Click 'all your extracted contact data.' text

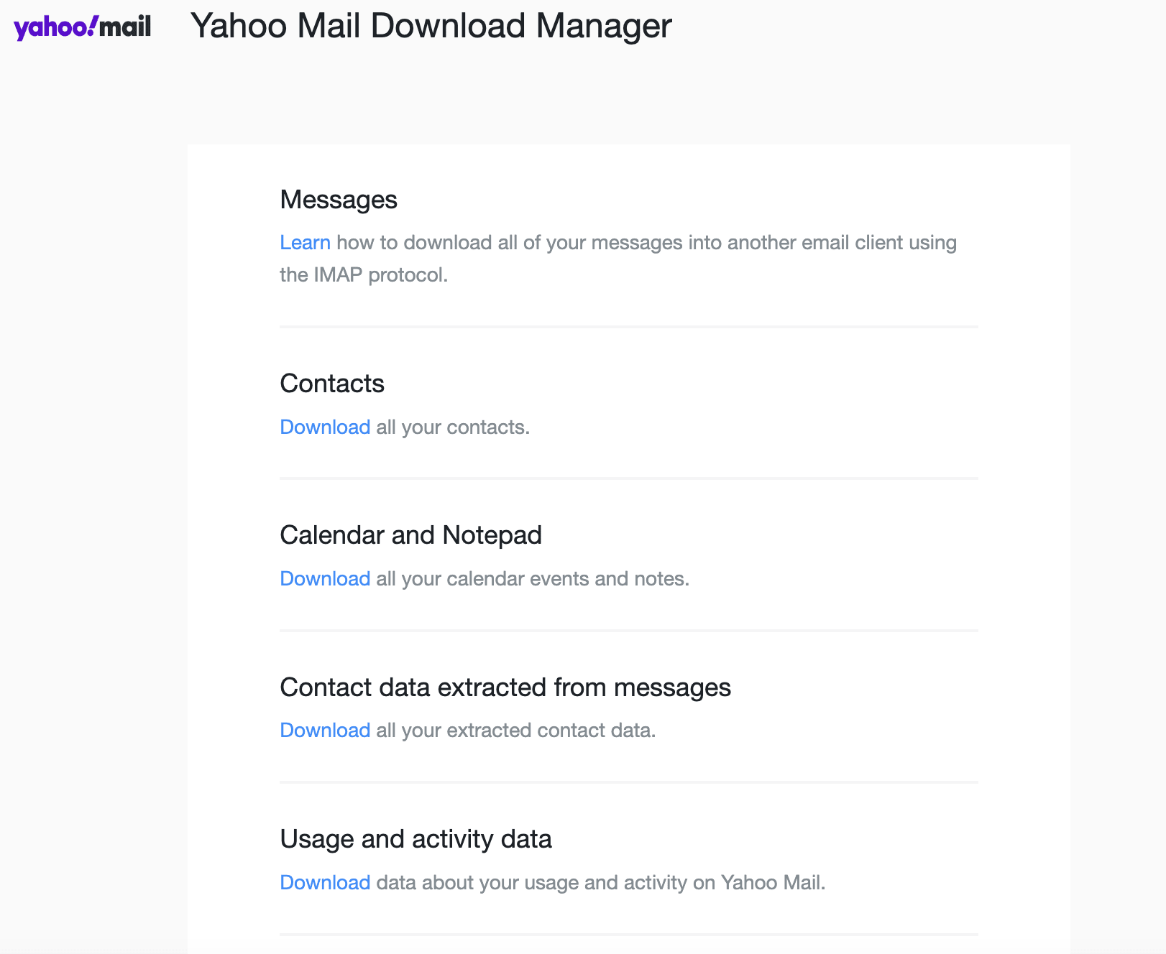click(516, 731)
